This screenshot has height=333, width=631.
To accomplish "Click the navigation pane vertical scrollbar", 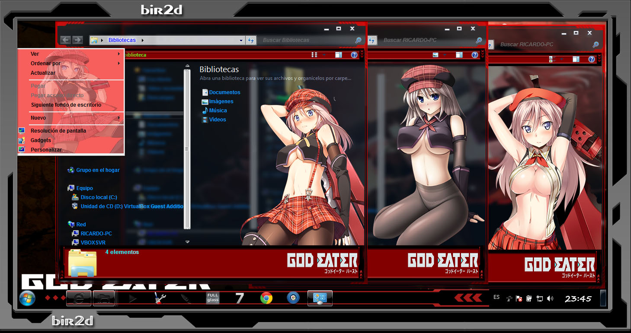I will coord(187,149).
